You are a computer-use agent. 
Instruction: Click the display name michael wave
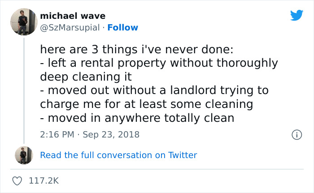(73, 16)
